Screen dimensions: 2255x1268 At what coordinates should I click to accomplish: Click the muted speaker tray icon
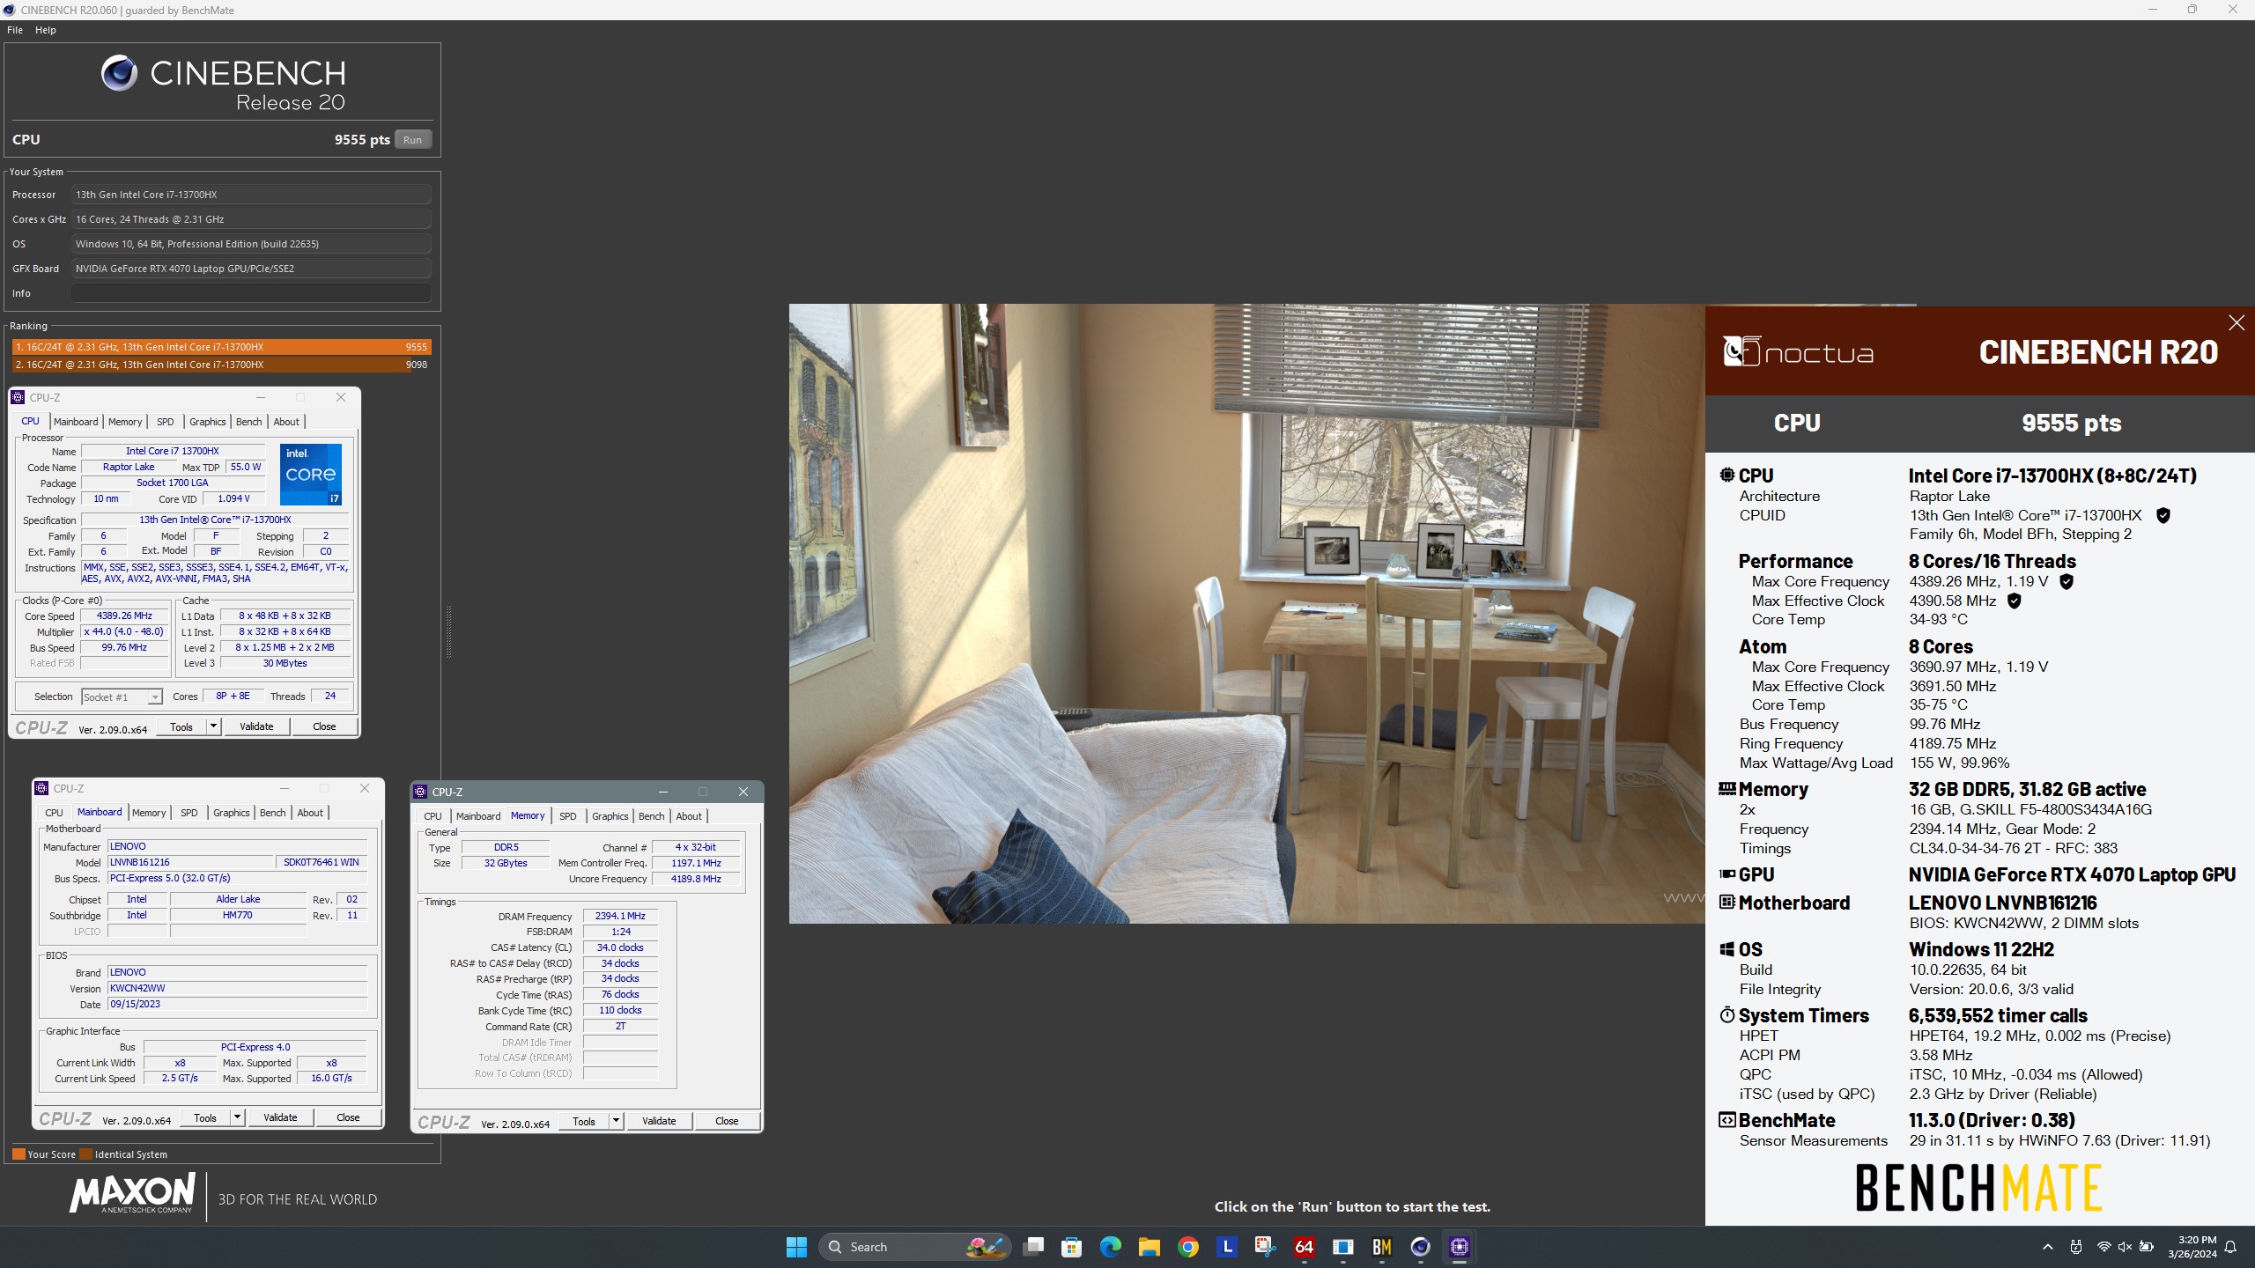[2125, 1247]
